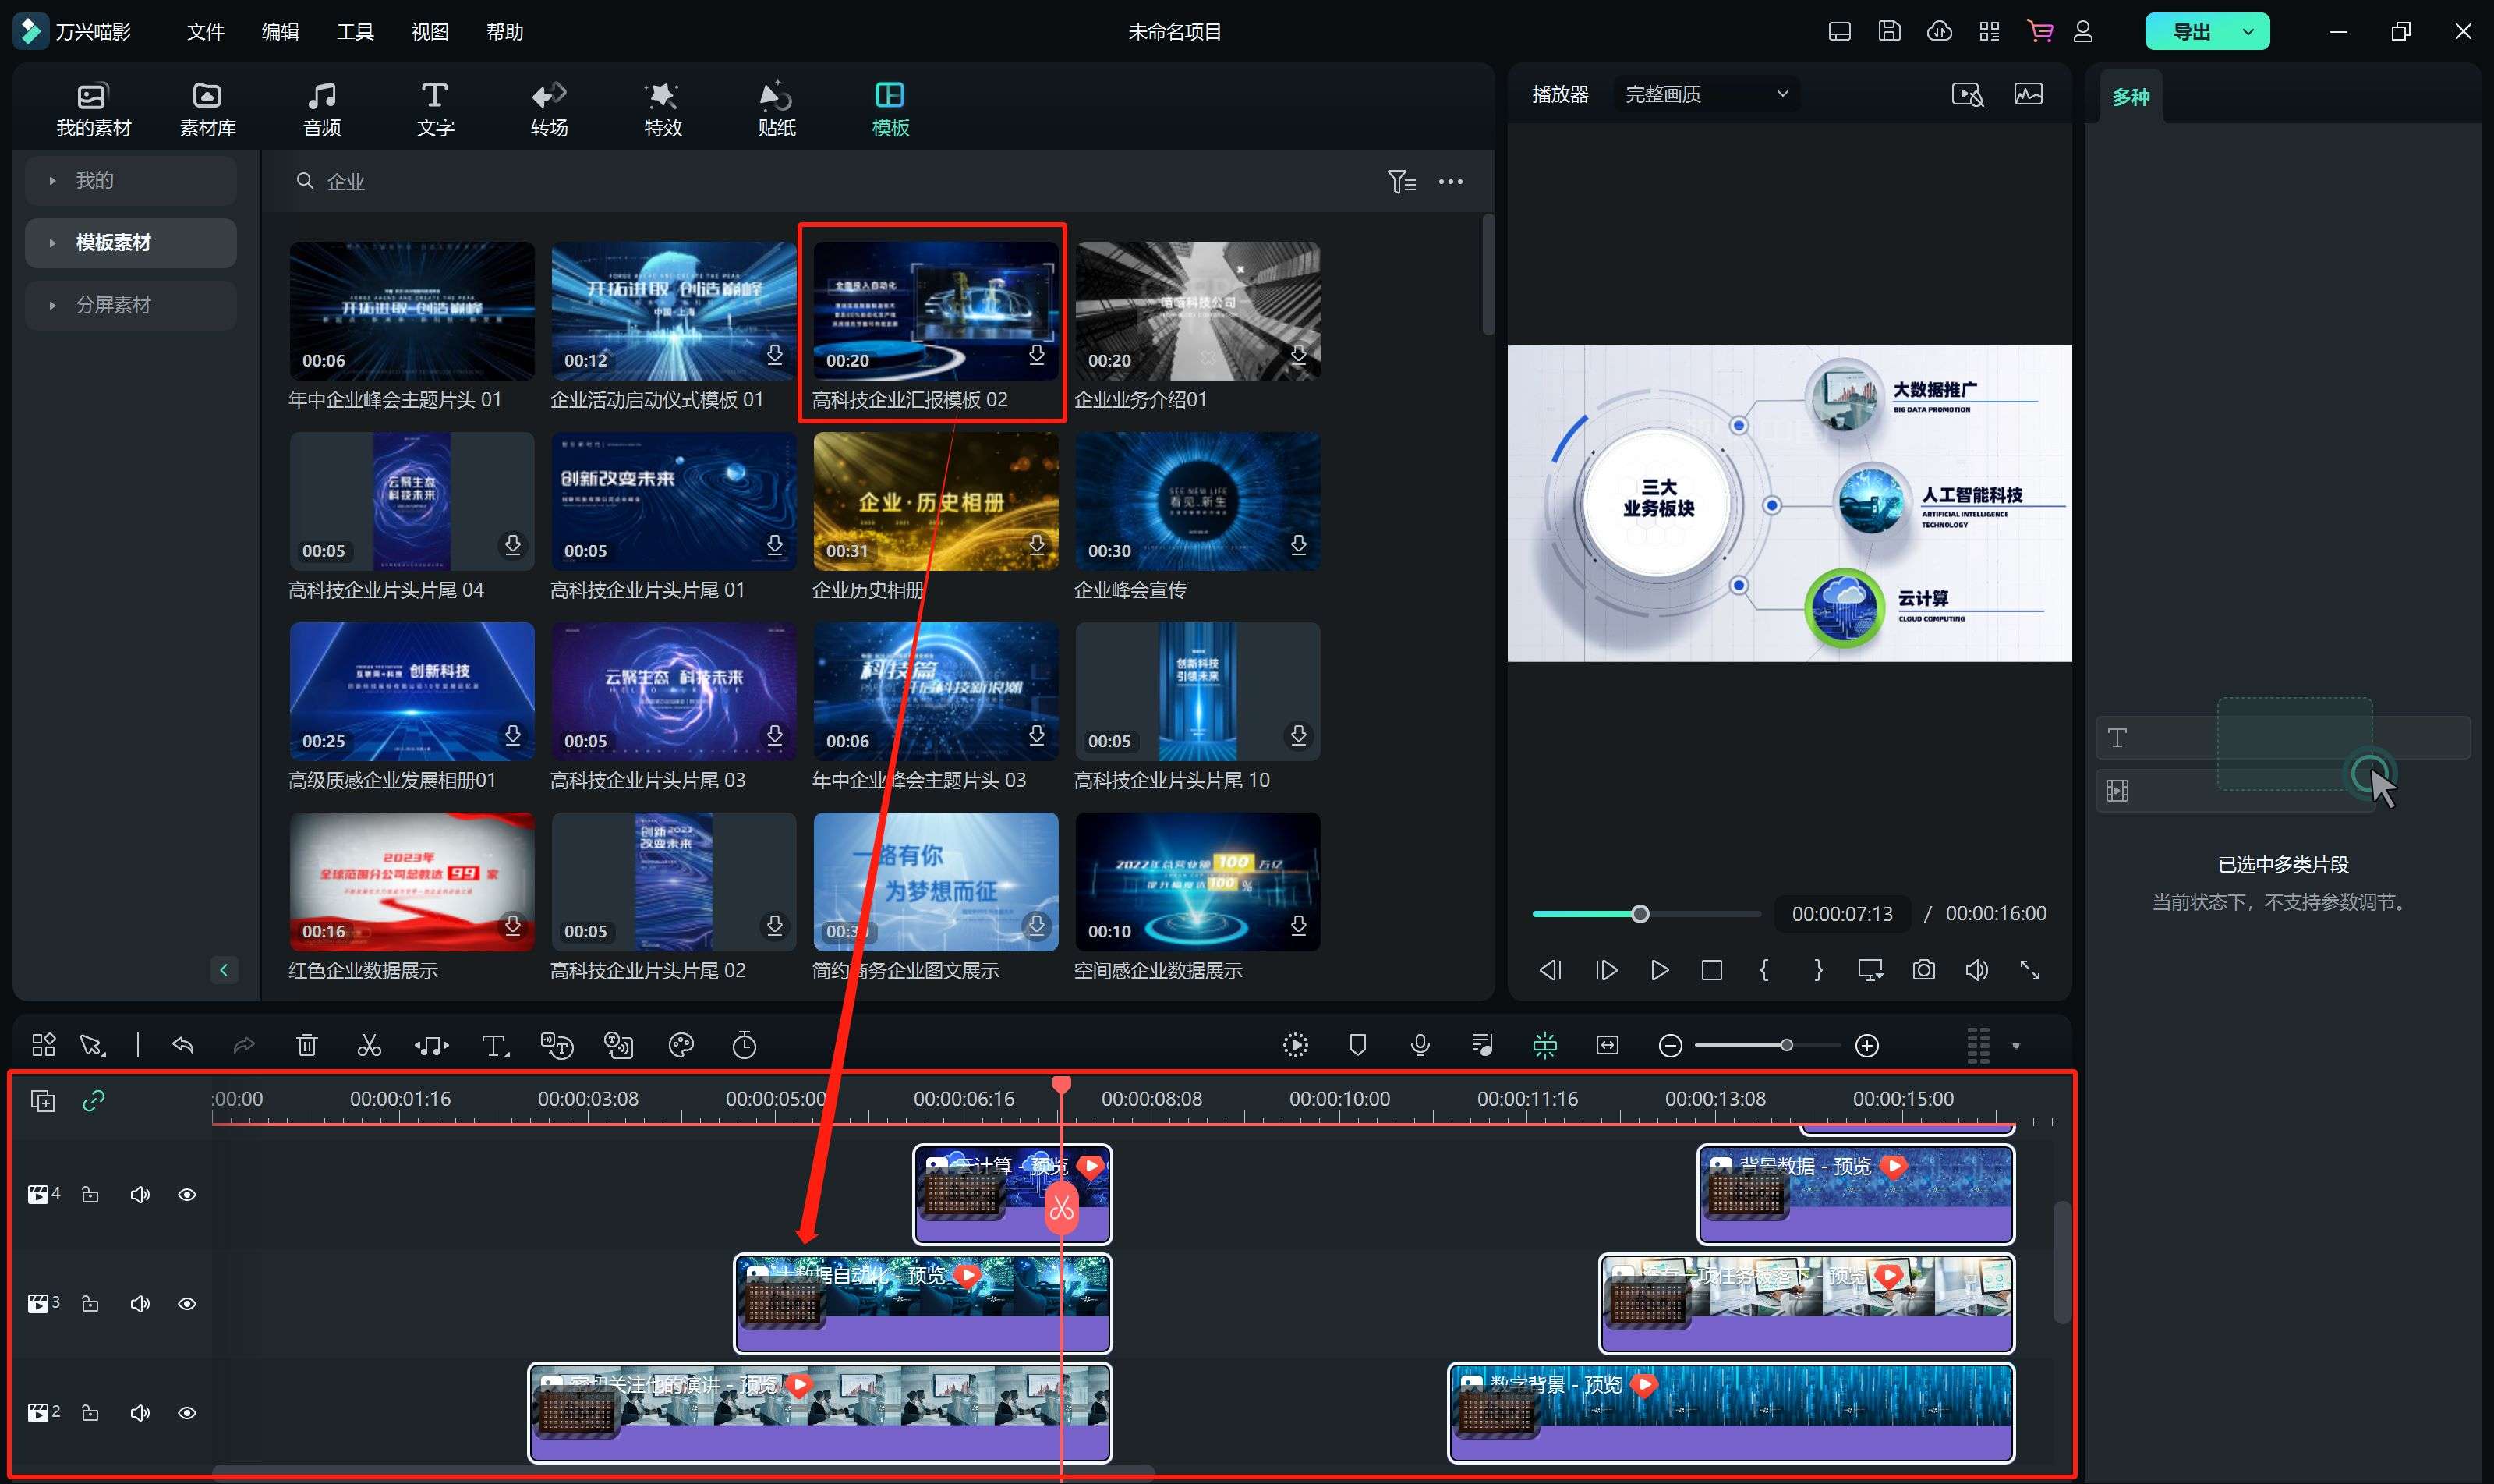Viewport: 2494px width, 1484px height.
Task: Click the undo arrow in timeline toolbar
Action: pyautogui.click(x=183, y=1046)
